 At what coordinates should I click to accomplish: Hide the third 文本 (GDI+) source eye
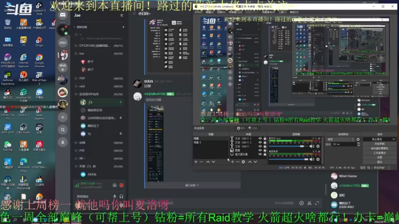coord(260,146)
